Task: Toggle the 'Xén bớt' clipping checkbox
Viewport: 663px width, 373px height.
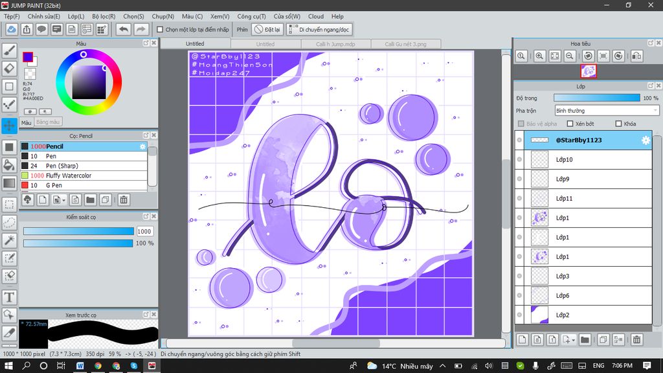Action: [x=570, y=124]
